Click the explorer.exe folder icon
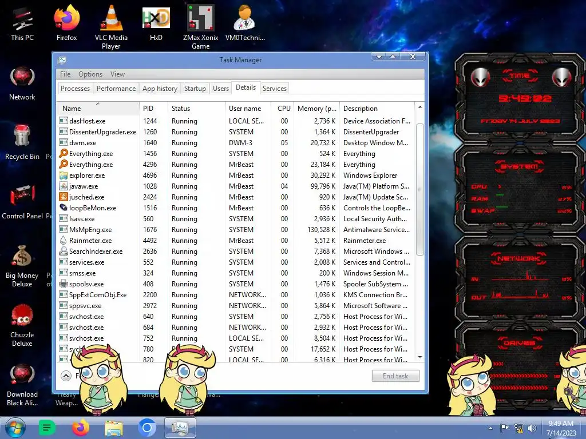586x439 pixels. (64, 175)
